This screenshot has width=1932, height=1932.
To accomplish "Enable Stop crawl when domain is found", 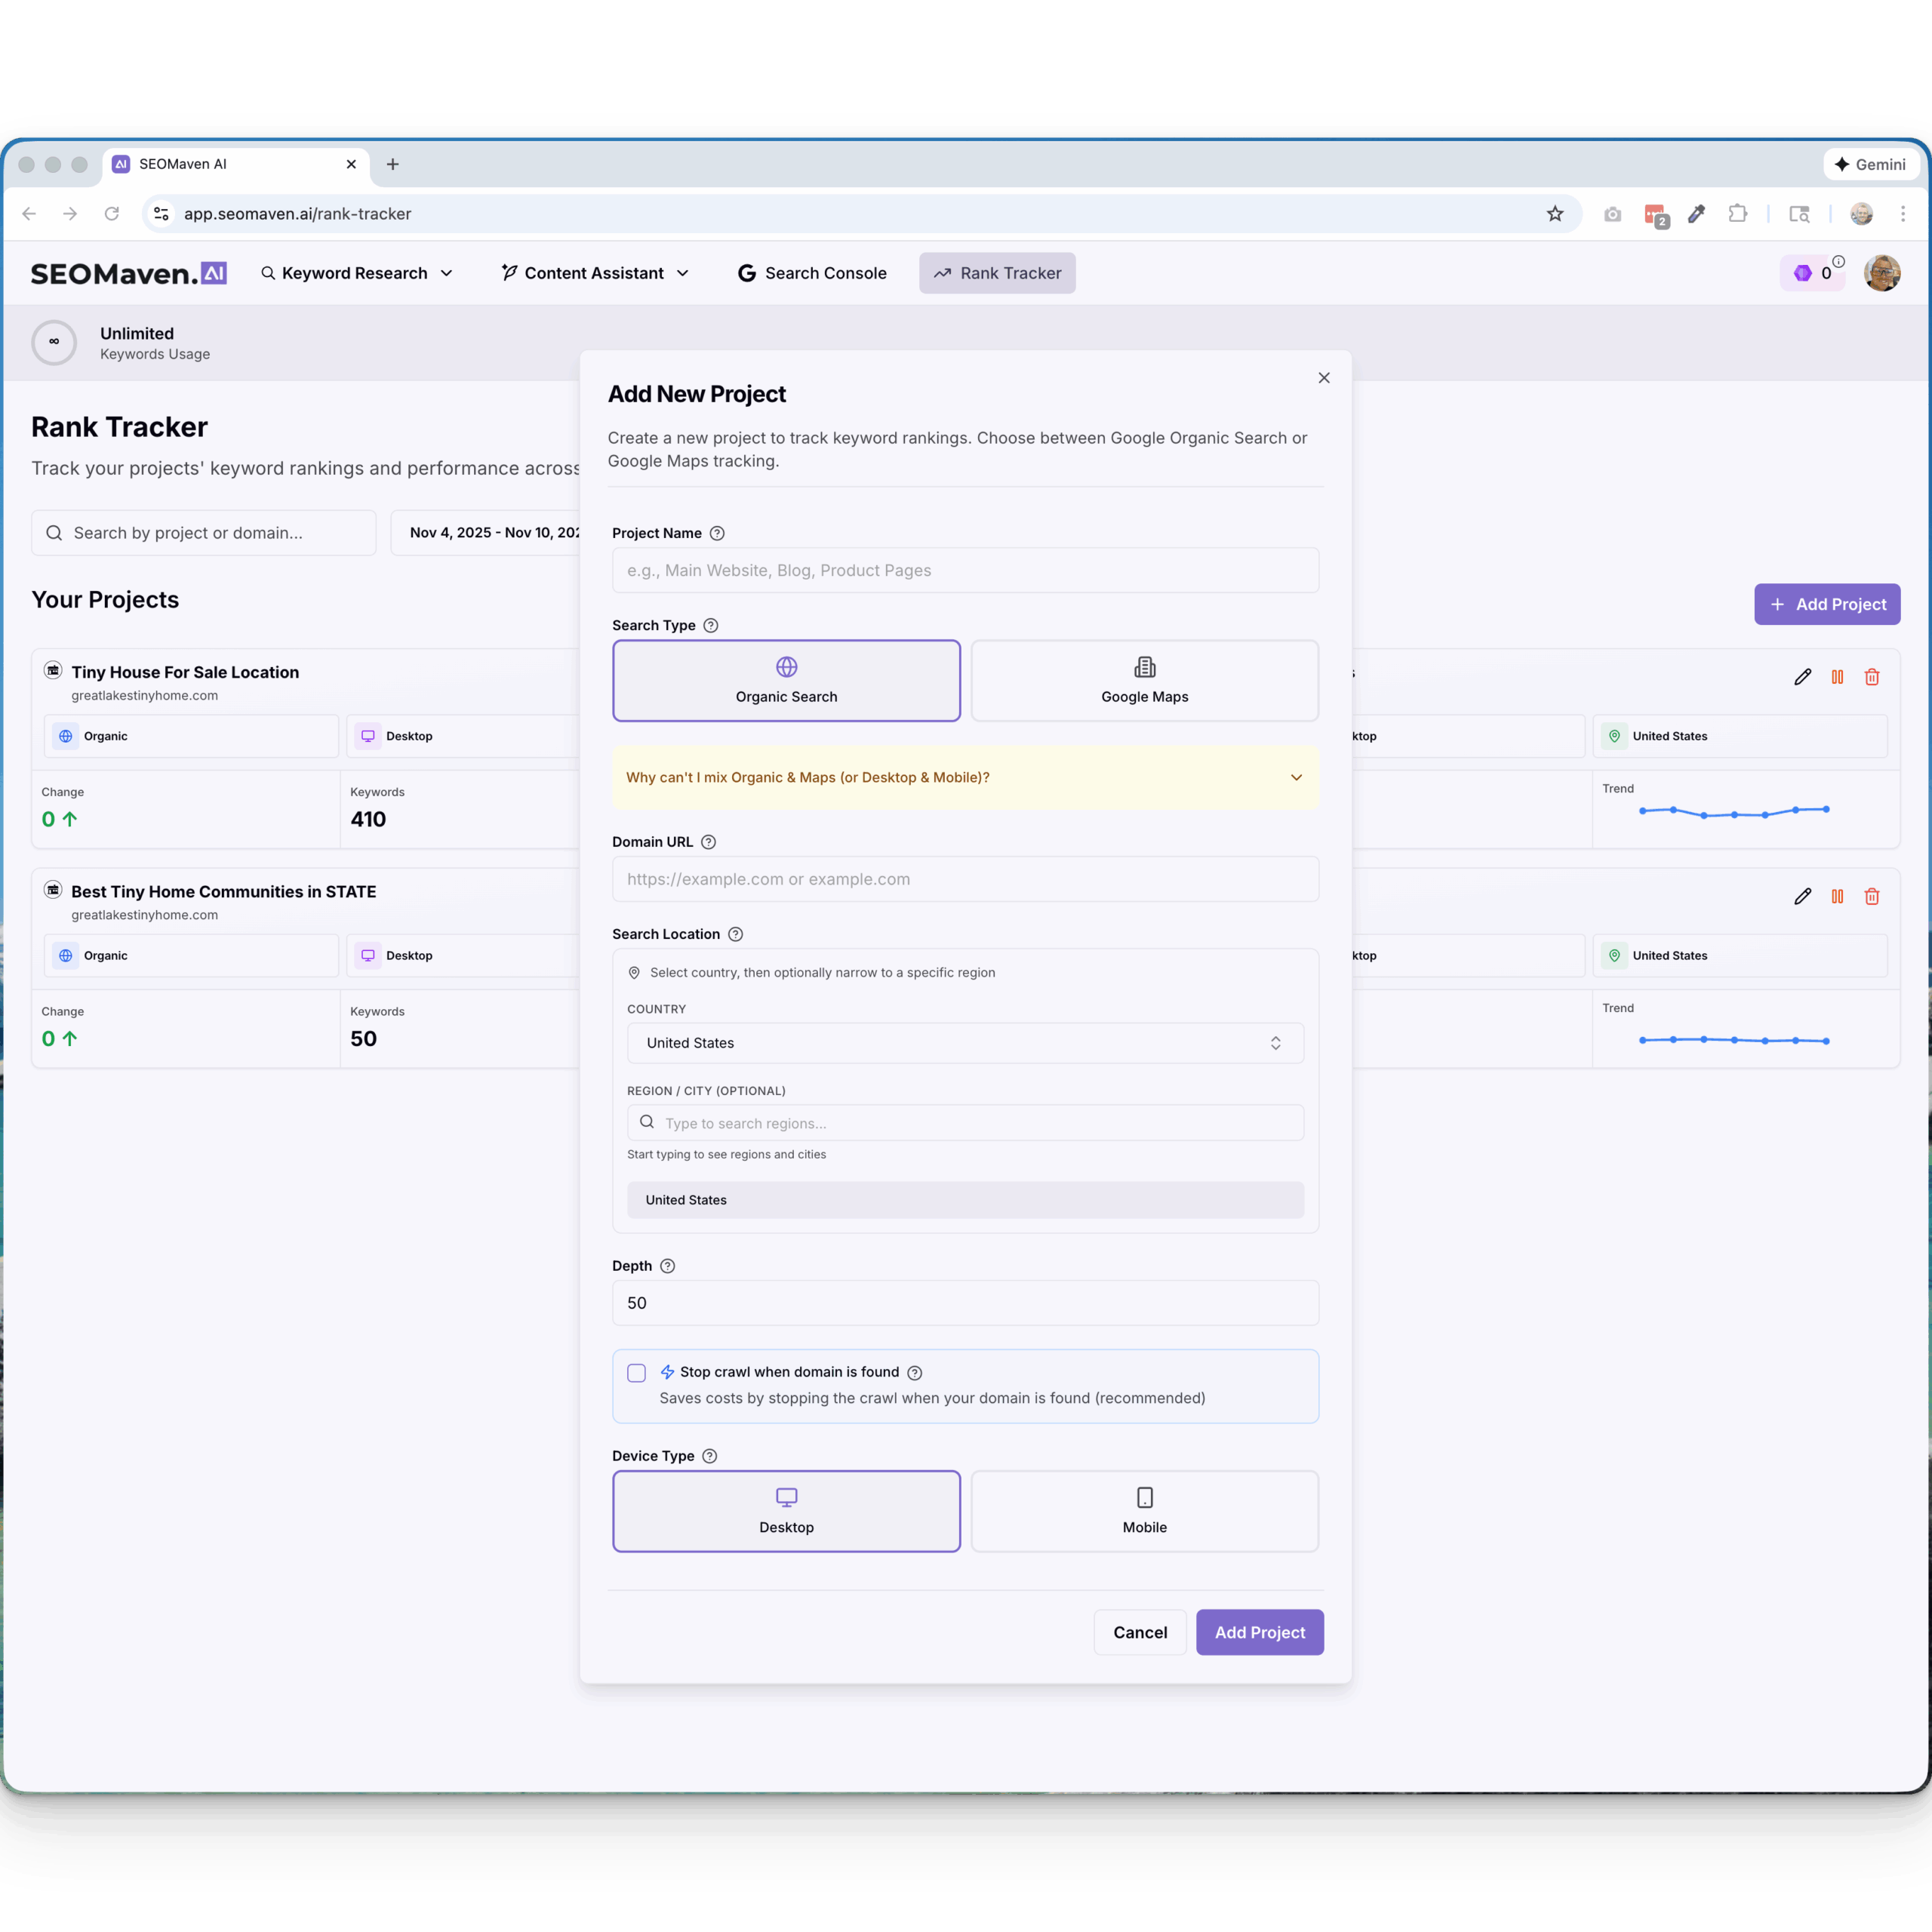I will tap(636, 1373).
